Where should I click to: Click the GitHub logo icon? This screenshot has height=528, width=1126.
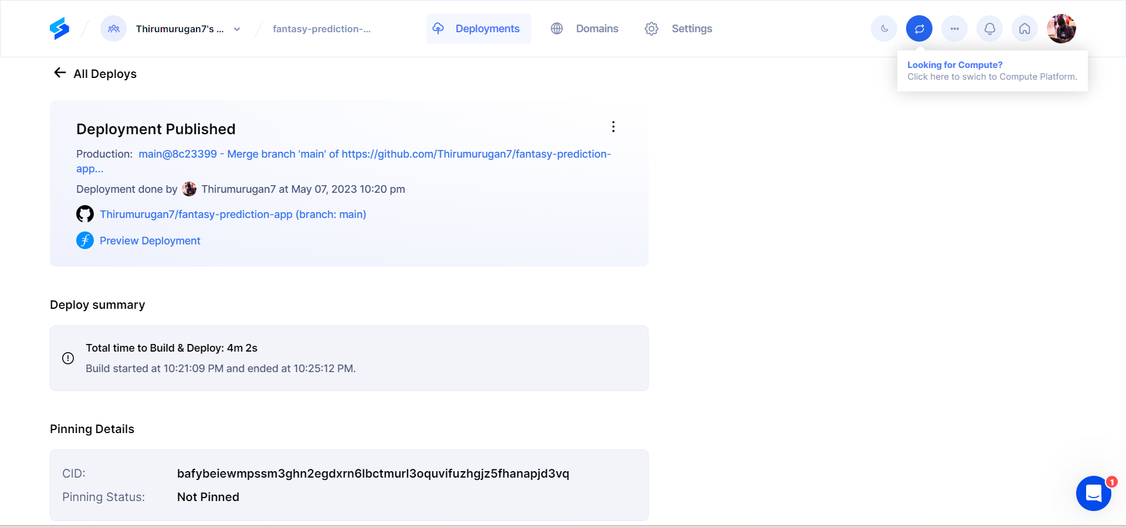(85, 214)
